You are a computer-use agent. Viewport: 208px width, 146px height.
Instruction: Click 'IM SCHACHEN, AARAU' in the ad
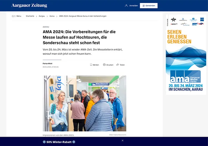click(186, 89)
